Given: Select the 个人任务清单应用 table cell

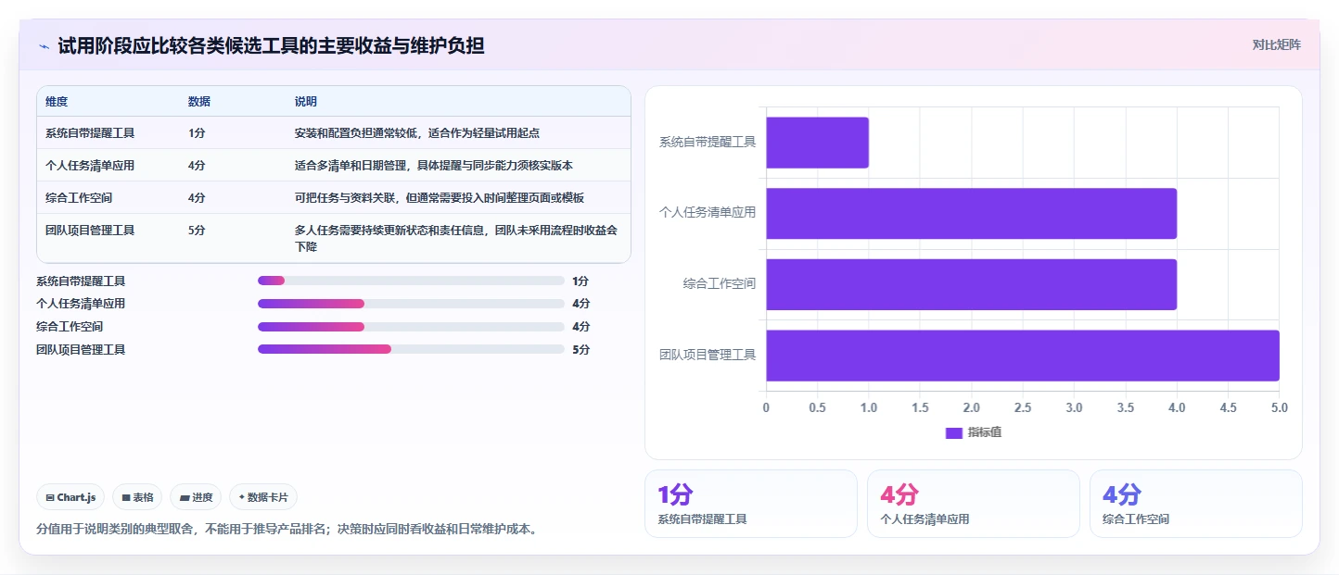Looking at the screenshot, I should [x=90, y=166].
